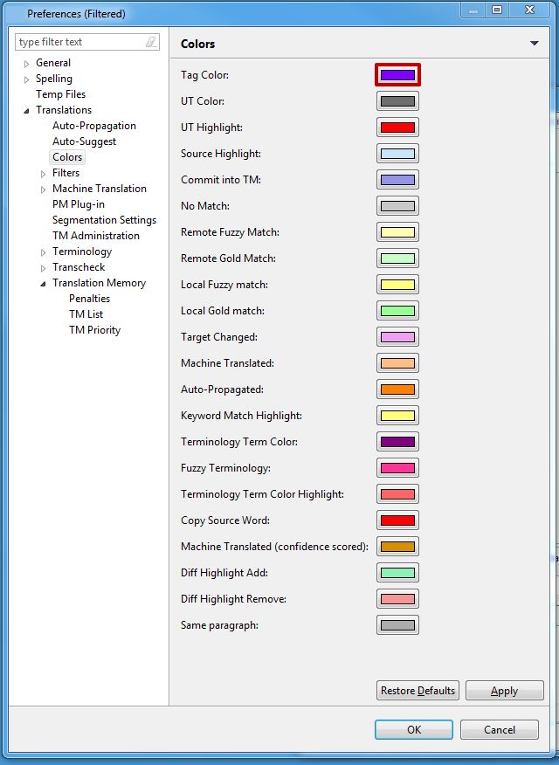Expand the Filters tree node
This screenshot has height=765, width=559.
pyautogui.click(x=44, y=174)
